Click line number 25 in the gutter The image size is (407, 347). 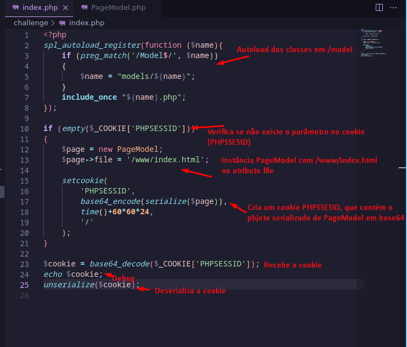click(x=24, y=285)
